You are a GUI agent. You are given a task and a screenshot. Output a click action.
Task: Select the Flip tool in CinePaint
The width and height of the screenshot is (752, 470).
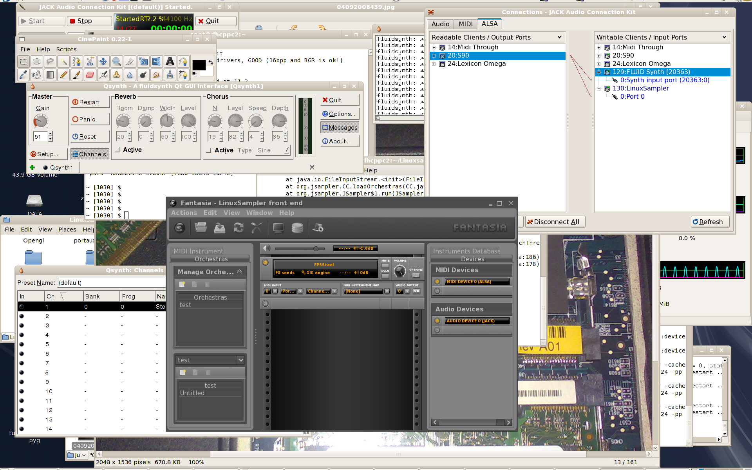(156, 61)
